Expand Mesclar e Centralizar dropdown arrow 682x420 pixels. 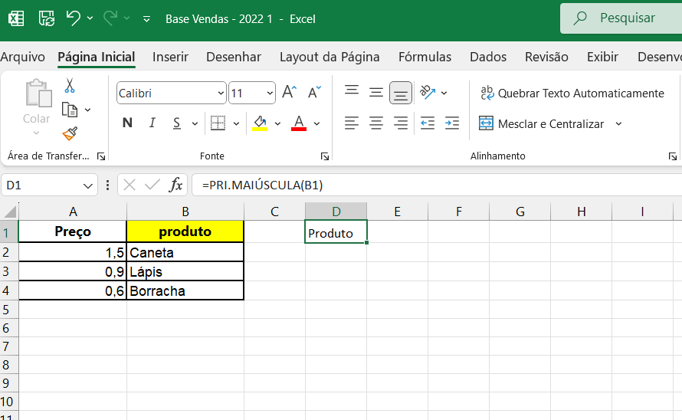pos(618,124)
